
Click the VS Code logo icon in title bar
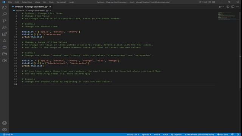[3, 2]
